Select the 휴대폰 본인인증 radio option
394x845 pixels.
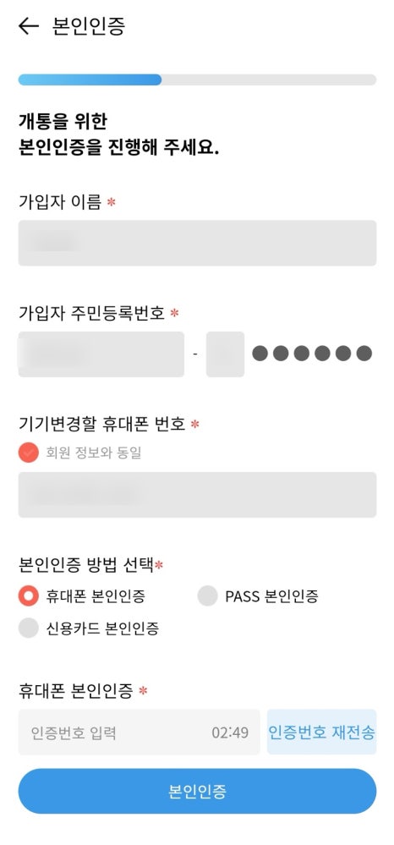(x=29, y=596)
